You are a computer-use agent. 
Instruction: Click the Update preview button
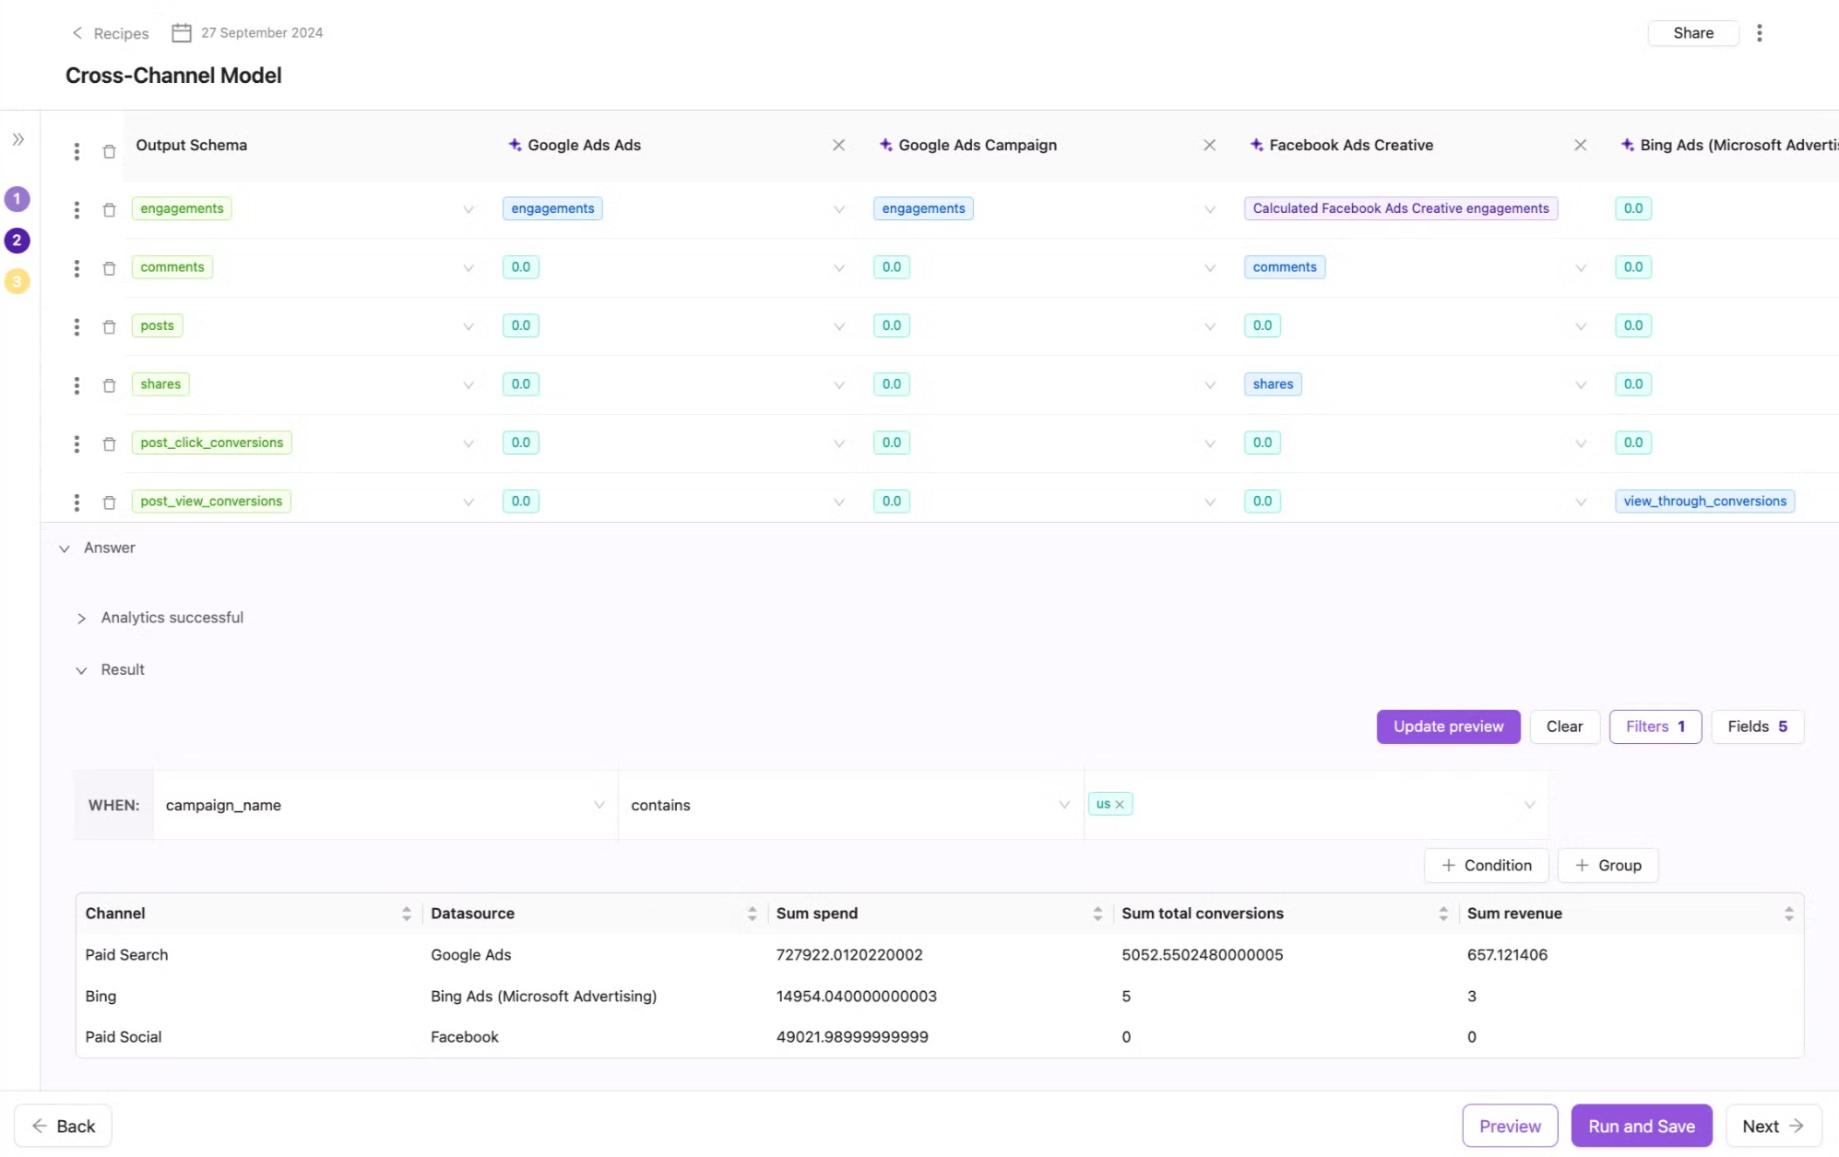point(1448,726)
